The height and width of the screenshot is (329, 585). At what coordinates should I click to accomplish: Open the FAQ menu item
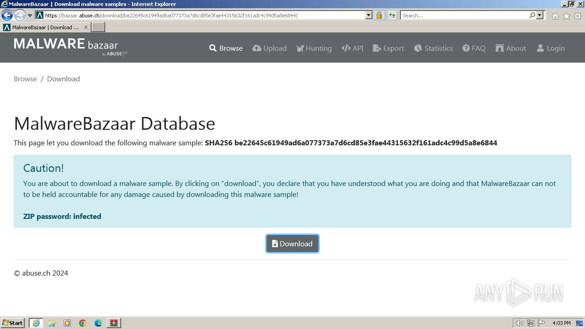pyautogui.click(x=474, y=48)
